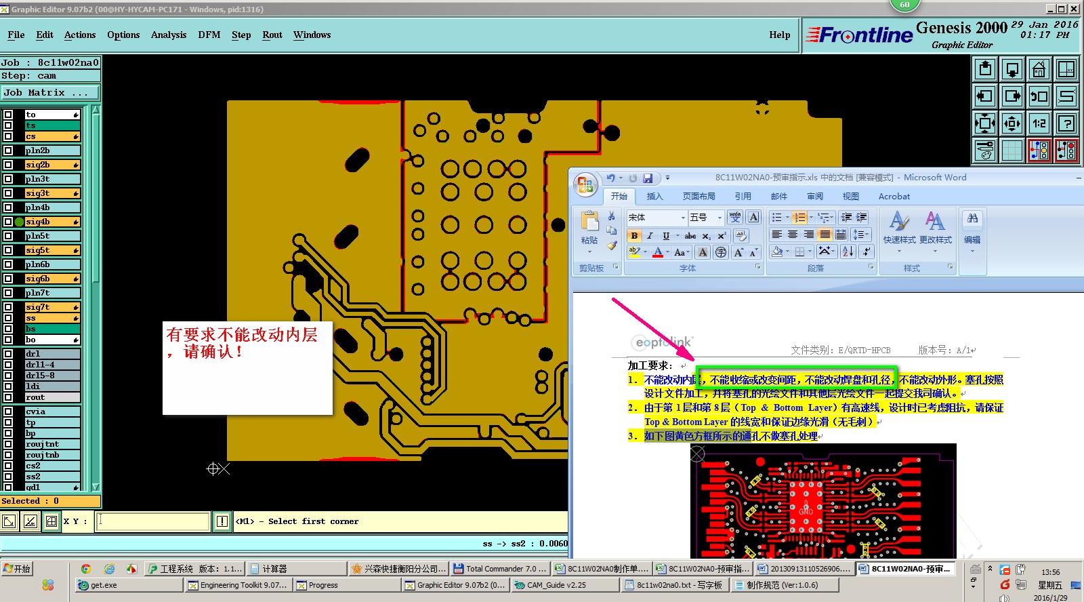Screen dimensions: 1084x602
Task: Open the CAM_Guide v2.25 taskbar button
Action: 566,585
